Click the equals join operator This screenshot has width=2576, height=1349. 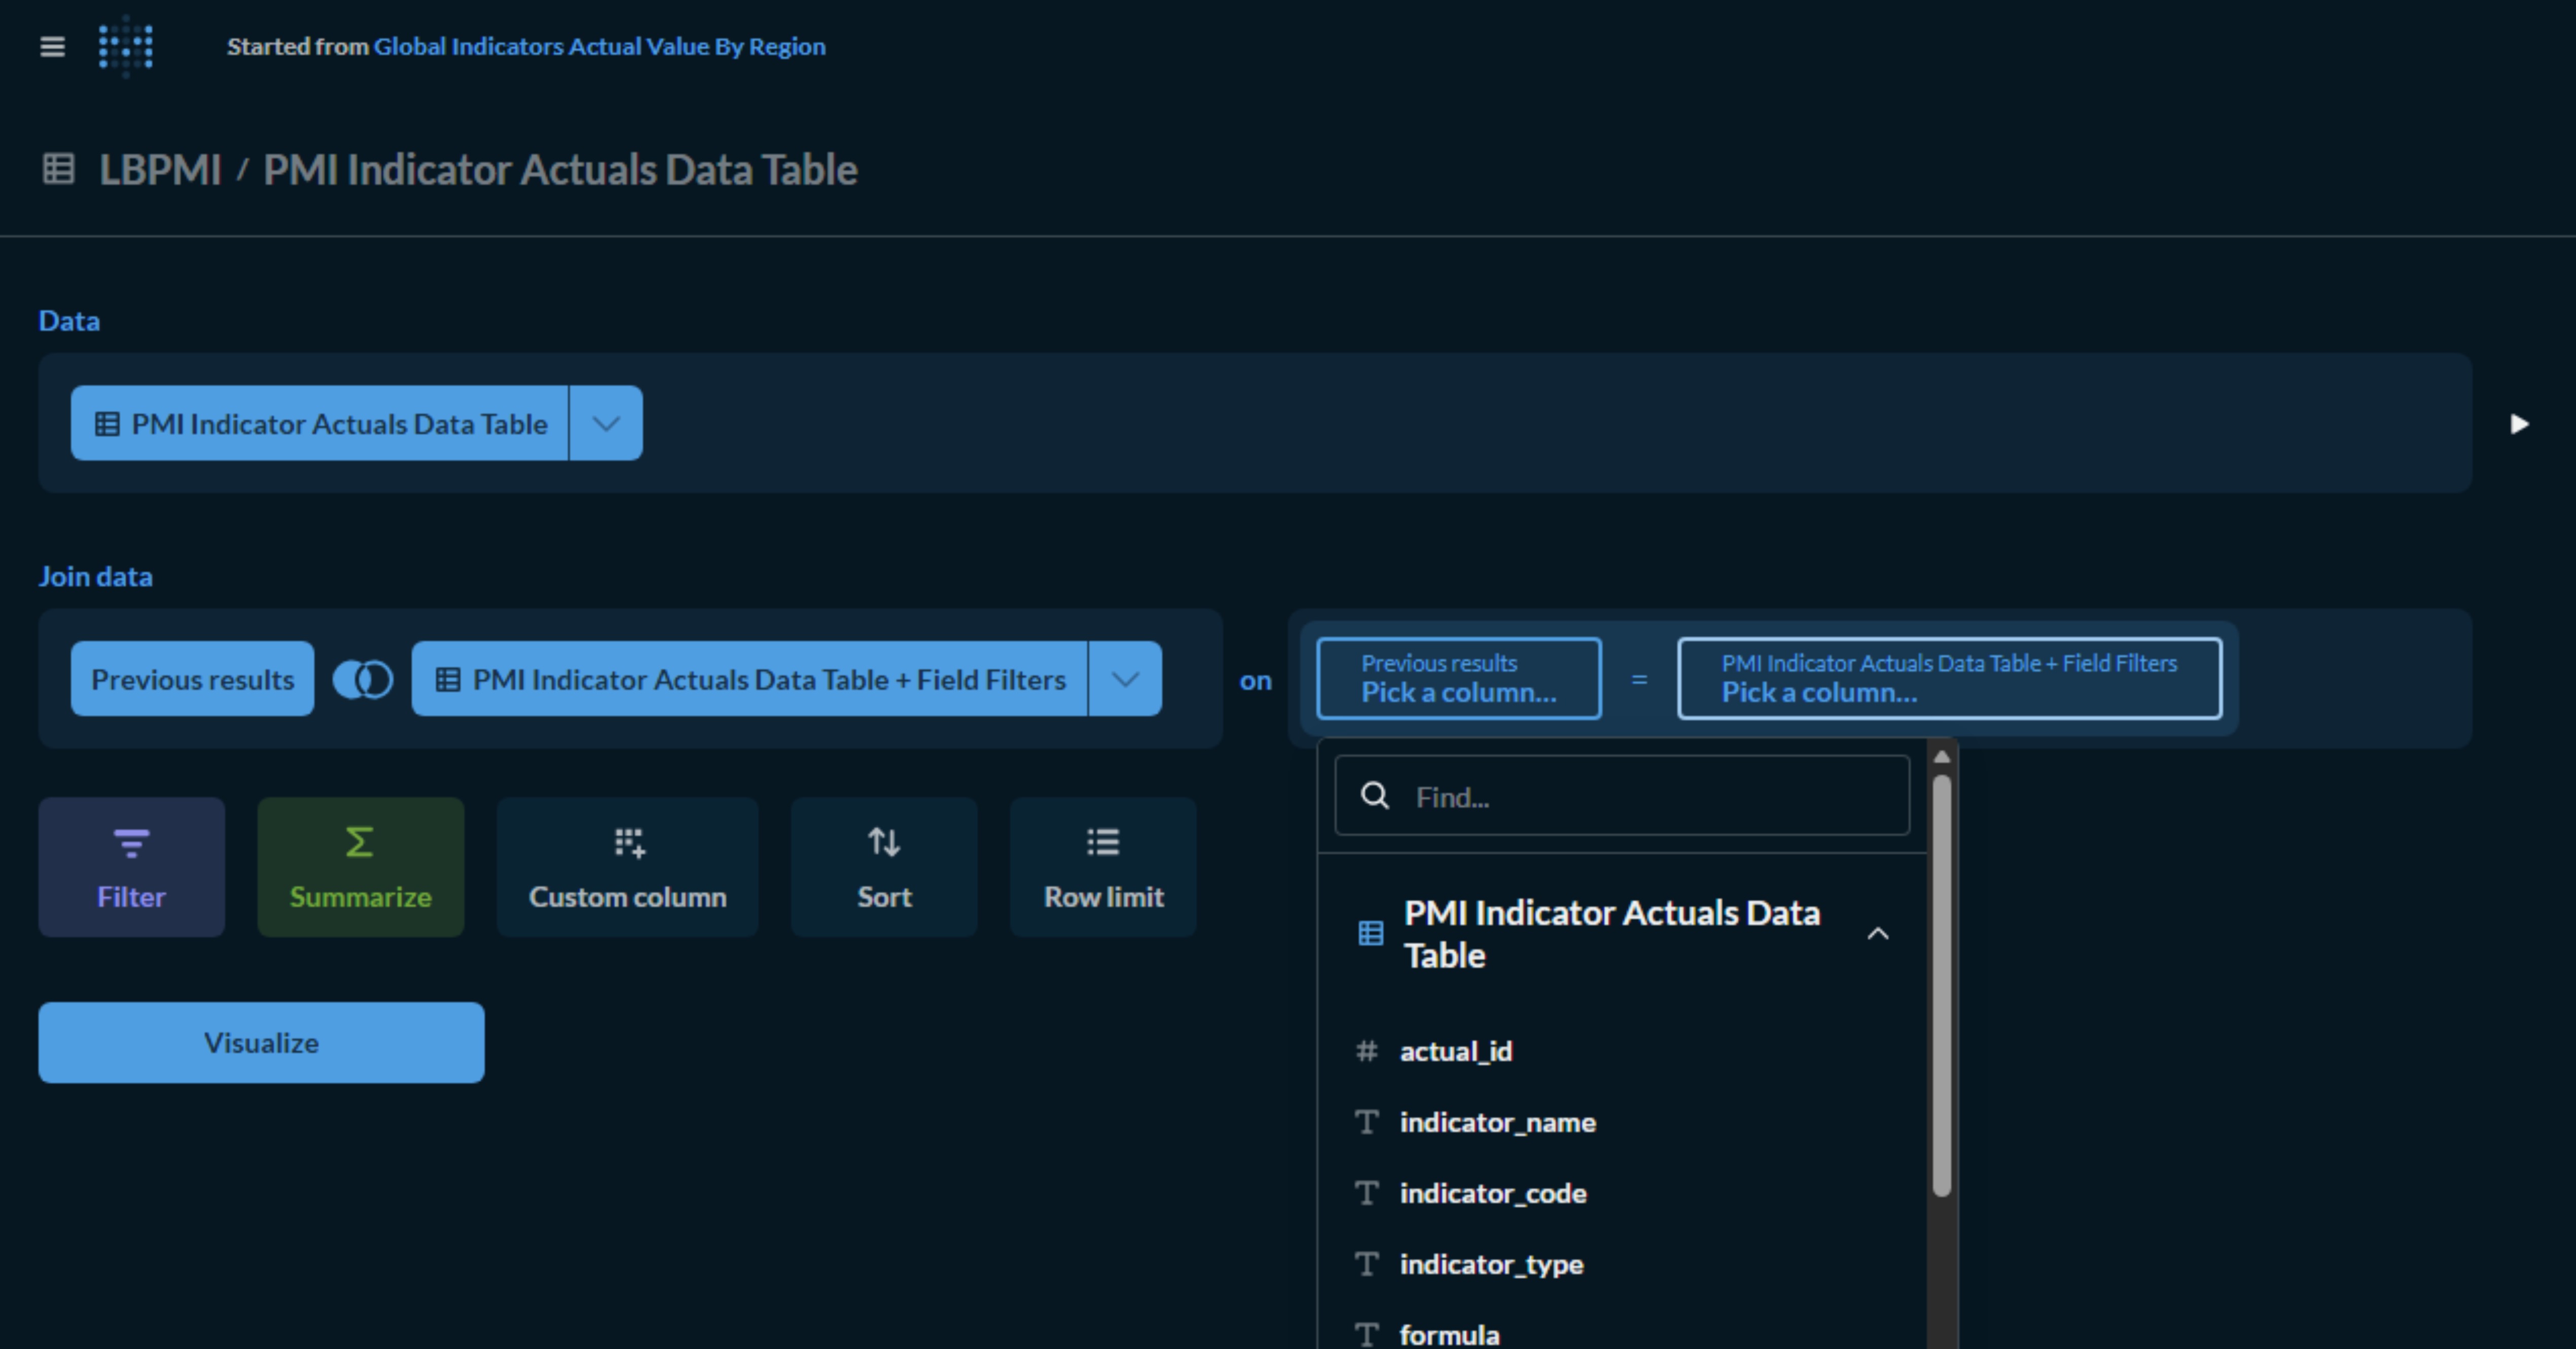(1639, 679)
